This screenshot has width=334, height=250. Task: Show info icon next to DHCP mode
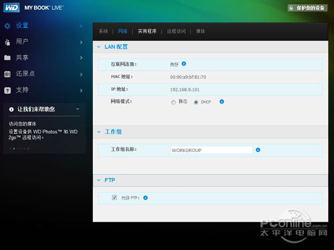(x=222, y=101)
